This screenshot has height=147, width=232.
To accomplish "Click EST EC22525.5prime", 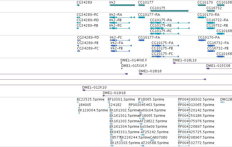I will (x=91, y=99).
